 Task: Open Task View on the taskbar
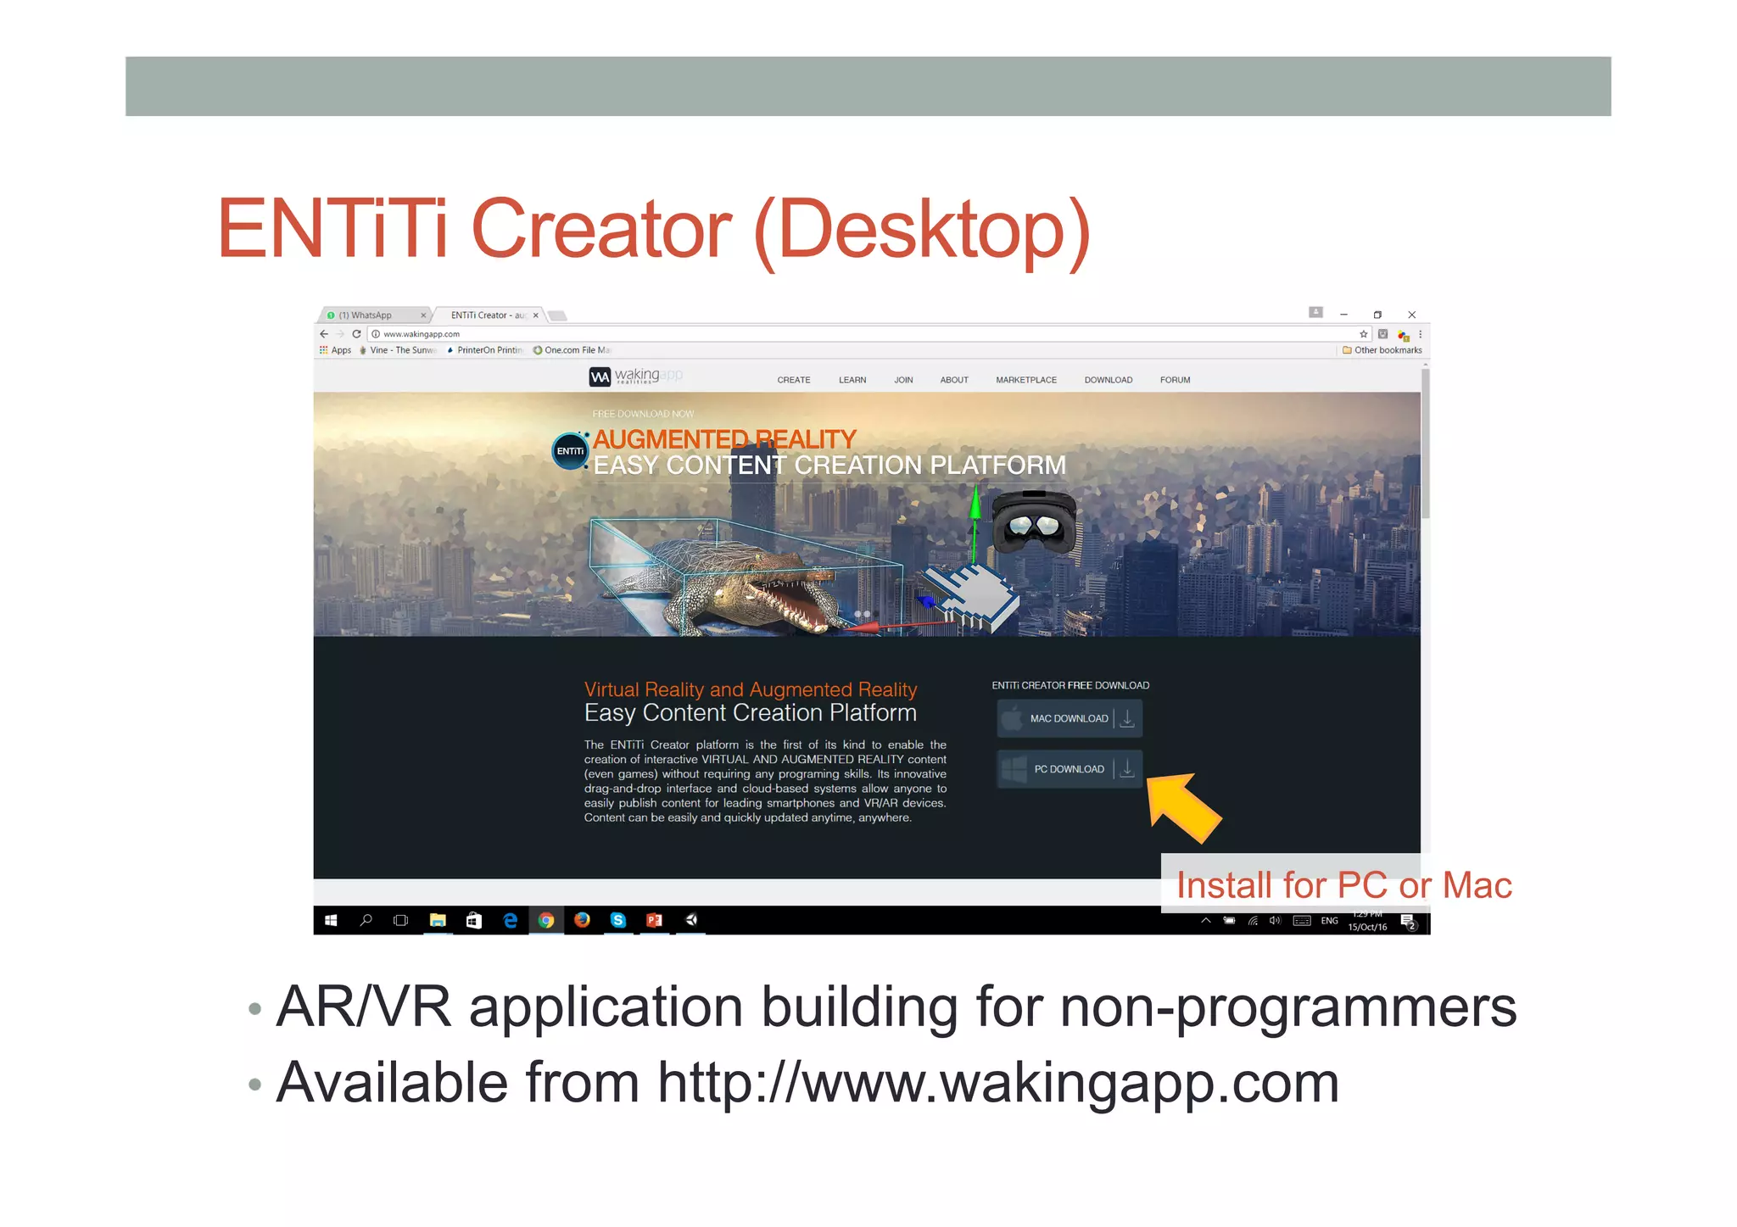point(401,920)
